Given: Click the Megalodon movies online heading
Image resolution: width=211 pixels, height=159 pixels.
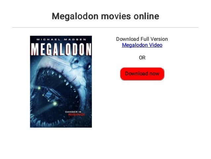Looking at the screenshot, I should click(105, 16).
